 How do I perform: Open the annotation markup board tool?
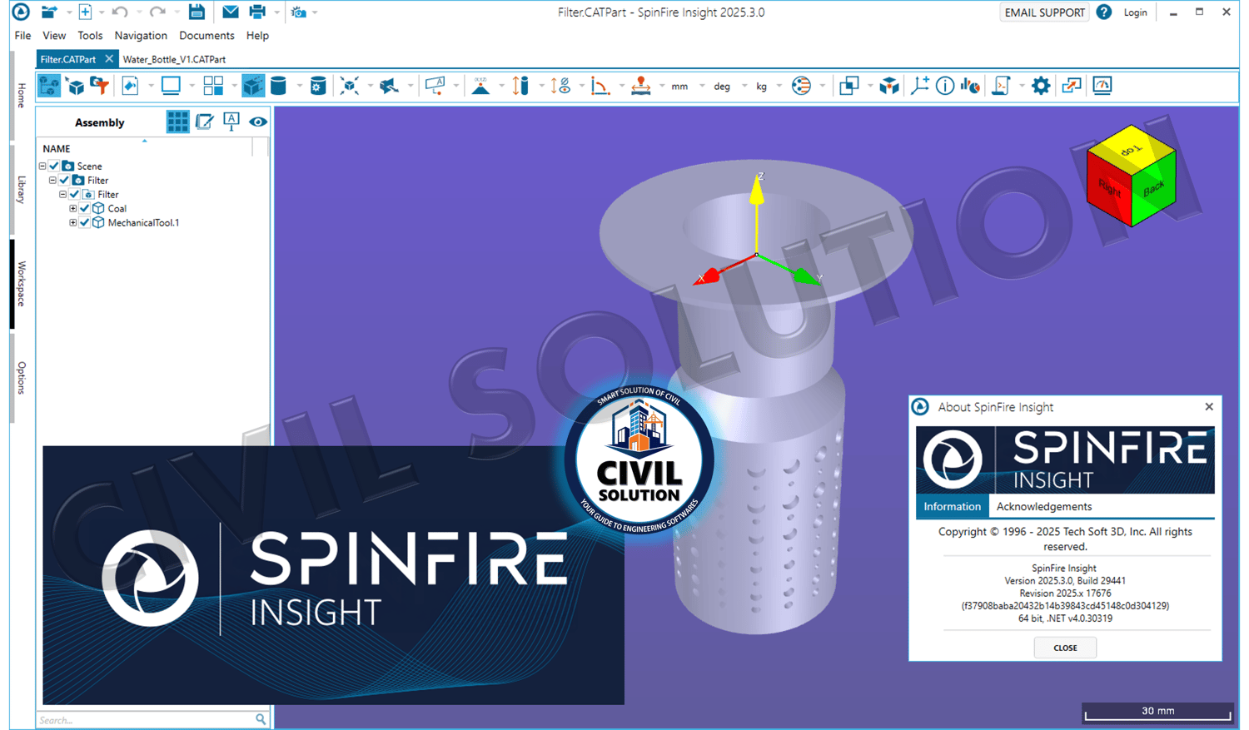coord(435,86)
